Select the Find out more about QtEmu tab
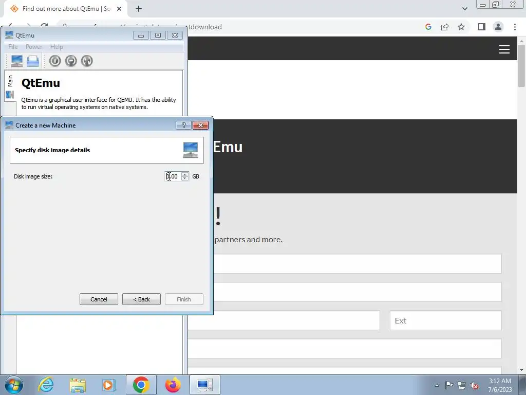The image size is (526, 395). [66, 9]
